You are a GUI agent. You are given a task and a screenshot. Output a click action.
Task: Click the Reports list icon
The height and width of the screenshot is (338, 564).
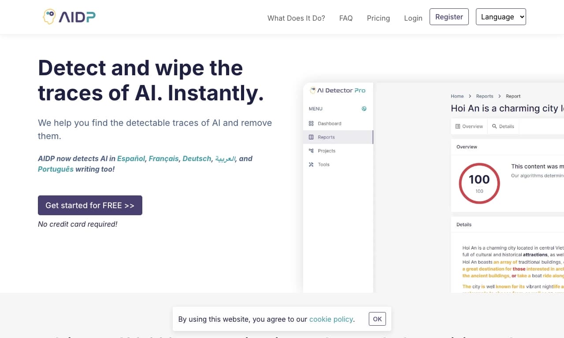click(x=311, y=137)
